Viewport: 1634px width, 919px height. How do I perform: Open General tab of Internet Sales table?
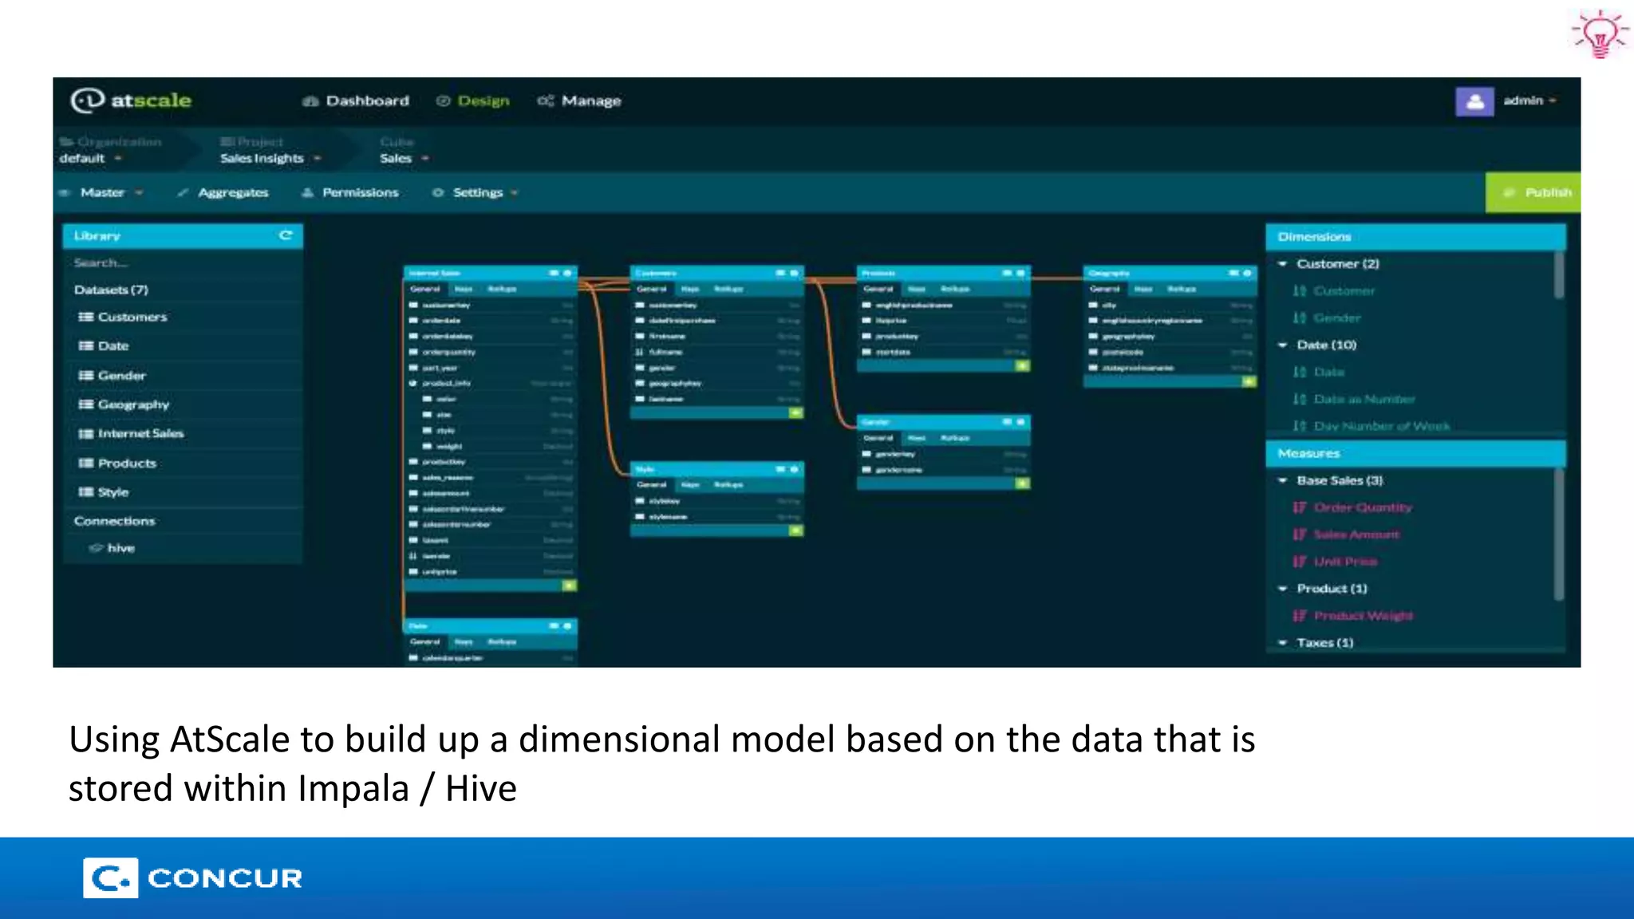coord(425,289)
